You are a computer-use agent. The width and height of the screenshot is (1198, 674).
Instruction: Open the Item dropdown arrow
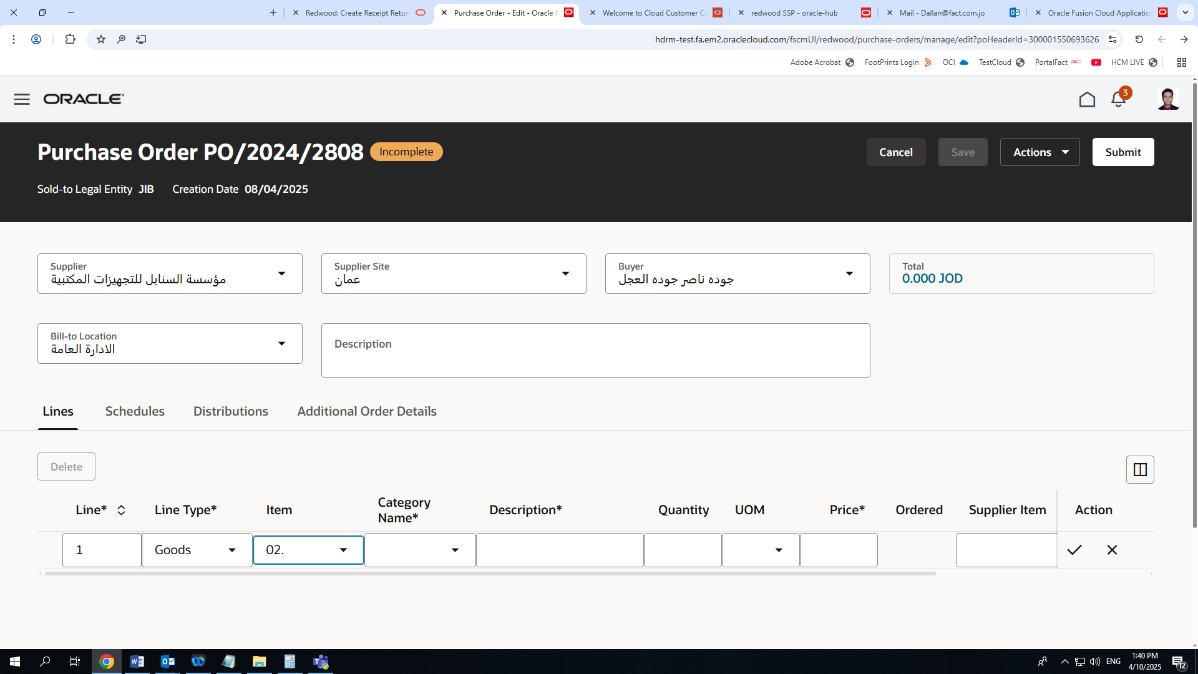[343, 550]
